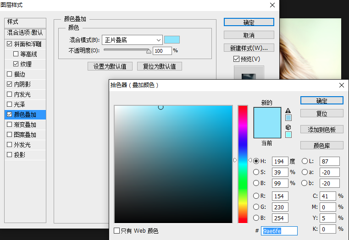Screen dimensions: 349x240
Task: Click the out-of-gamut warning triangle icon
Action: [288, 110]
